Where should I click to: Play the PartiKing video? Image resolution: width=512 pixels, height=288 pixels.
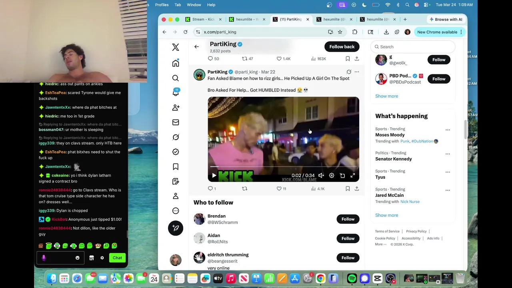point(214,176)
